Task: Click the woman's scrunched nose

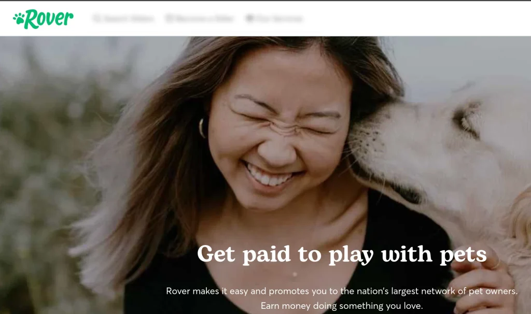Action: pos(278,149)
